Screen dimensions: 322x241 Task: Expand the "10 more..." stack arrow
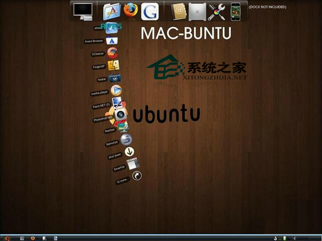137,176
